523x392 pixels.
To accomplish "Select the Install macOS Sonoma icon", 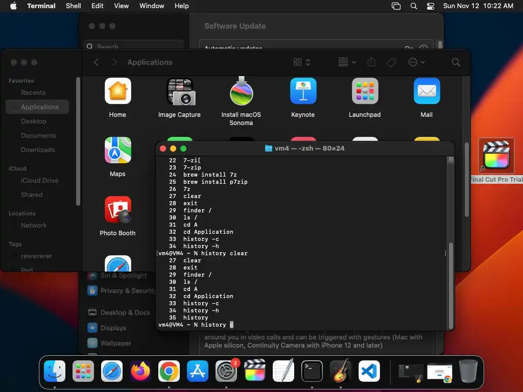I will 242,91.
